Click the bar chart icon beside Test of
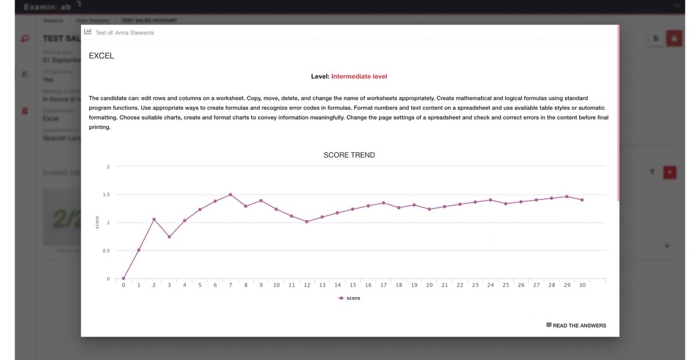Image resolution: width=700 pixels, height=360 pixels. [87, 32]
